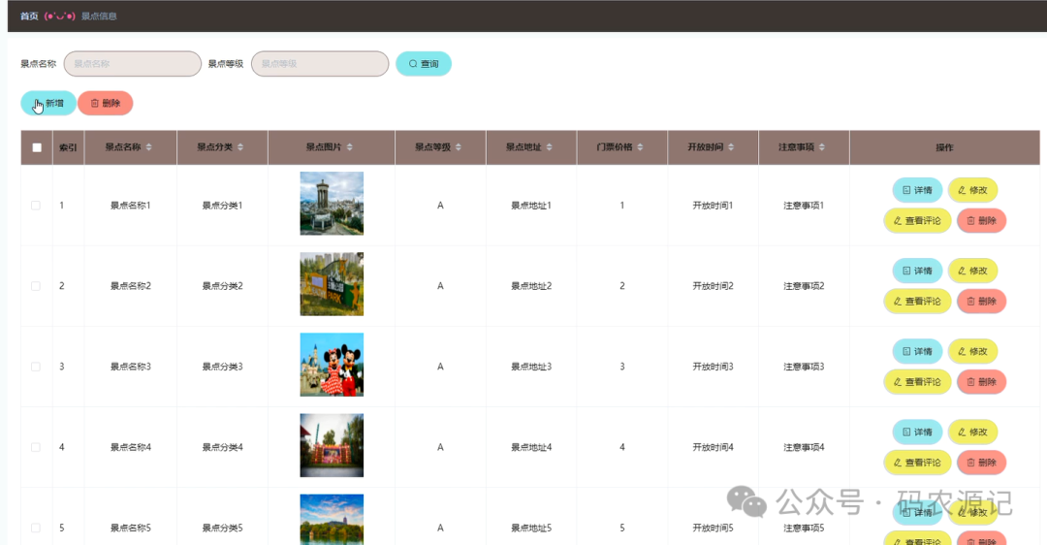Sort by 景点分类 column arrows

click(x=240, y=147)
